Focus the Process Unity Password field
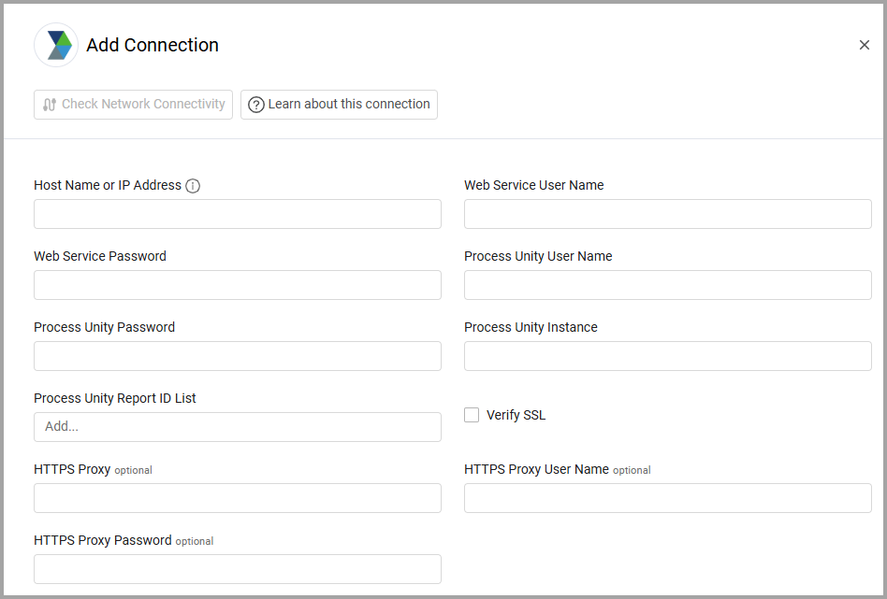Screen dimensions: 887x599 click(238, 356)
